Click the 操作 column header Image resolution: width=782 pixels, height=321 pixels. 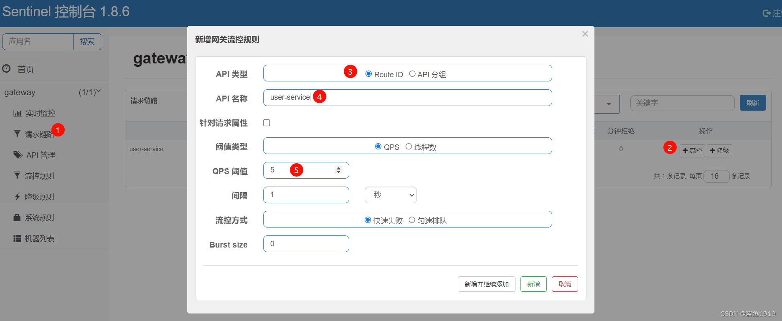(706, 131)
